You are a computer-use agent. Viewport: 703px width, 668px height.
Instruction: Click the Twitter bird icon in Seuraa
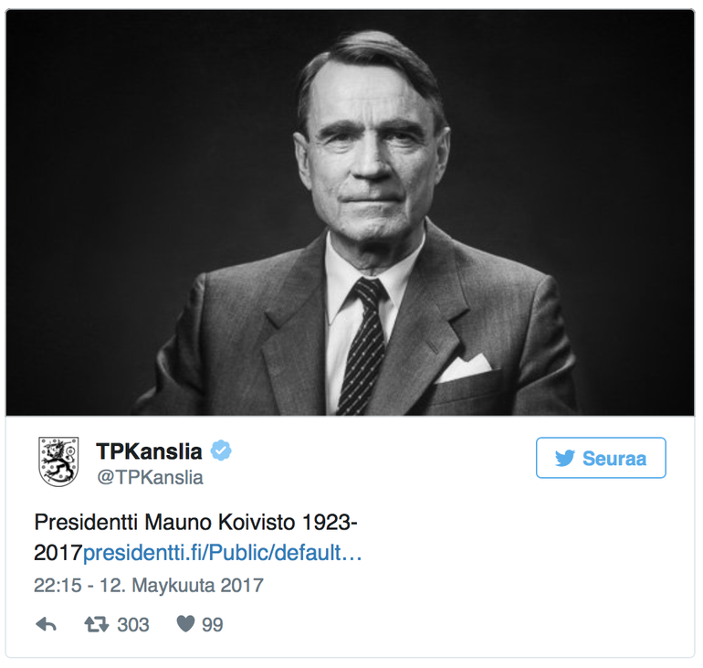tap(564, 459)
